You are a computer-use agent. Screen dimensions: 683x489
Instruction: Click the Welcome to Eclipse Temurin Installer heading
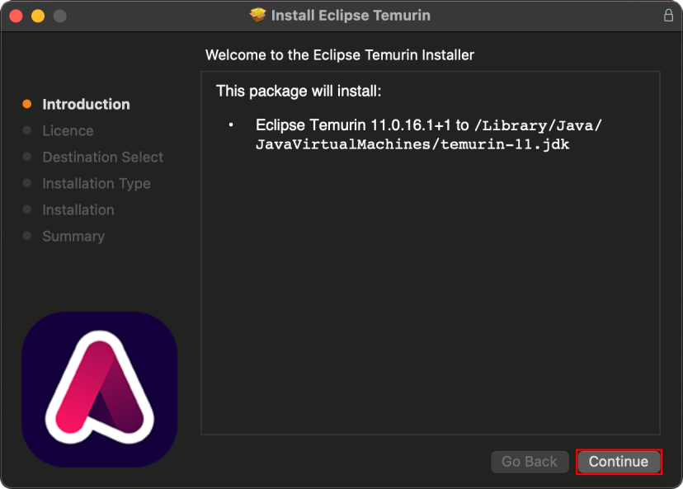click(340, 55)
